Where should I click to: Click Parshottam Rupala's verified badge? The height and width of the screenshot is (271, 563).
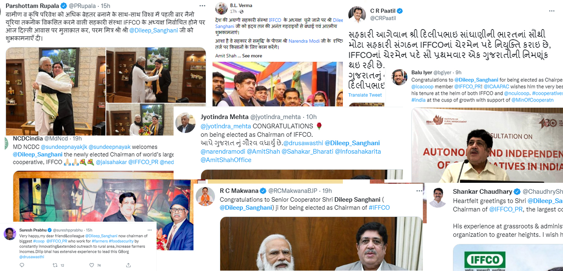click(63, 6)
